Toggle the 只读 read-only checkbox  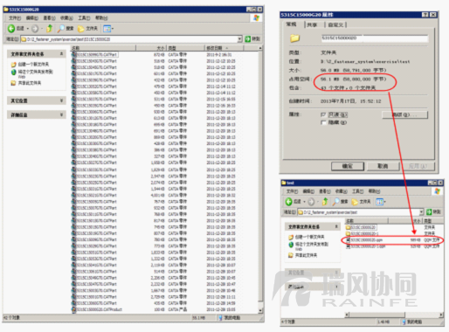pyautogui.click(x=323, y=114)
